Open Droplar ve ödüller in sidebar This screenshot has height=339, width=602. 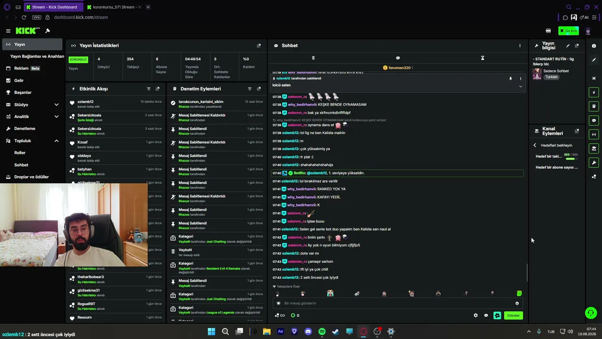tap(32, 177)
